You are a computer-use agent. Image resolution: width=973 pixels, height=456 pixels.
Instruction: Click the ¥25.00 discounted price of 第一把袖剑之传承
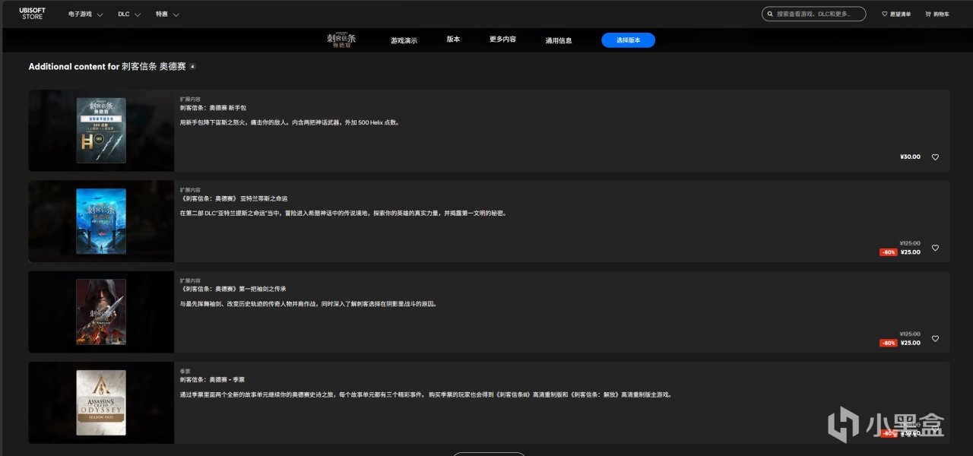[x=910, y=343]
